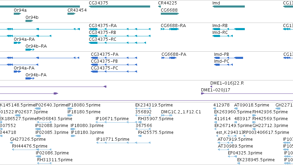Select the 412978 EST label
The image size is (293, 165).
click(221, 105)
